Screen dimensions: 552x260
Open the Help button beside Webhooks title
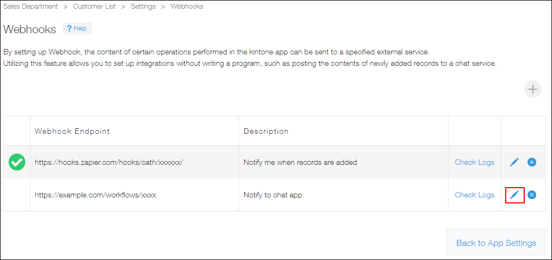(x=77, y=28)
